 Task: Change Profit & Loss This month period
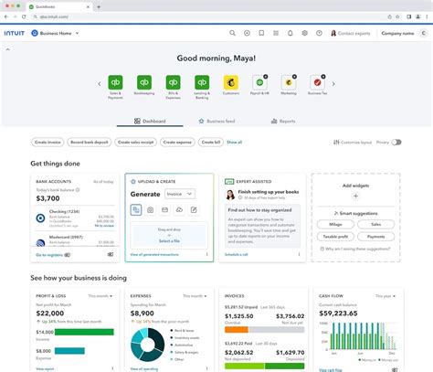[x=100, y=296]
